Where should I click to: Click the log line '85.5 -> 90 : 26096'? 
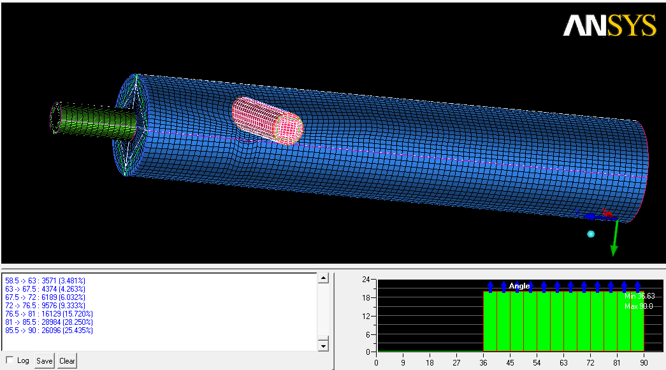(49, 331)
